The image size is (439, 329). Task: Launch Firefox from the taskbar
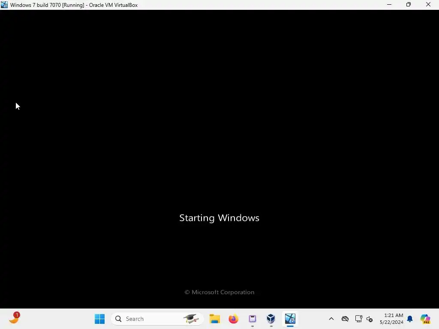coord(233,319)
